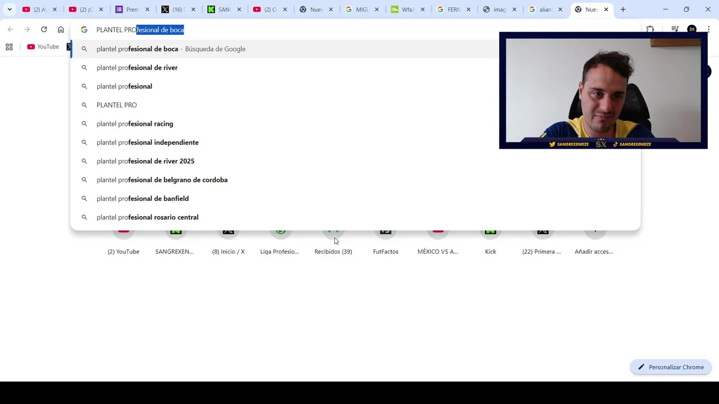The height and width of the screenshot is (404, 719).
Task: Open the "(2) YouTube" shortcut
Action: (x=124, y=242)
